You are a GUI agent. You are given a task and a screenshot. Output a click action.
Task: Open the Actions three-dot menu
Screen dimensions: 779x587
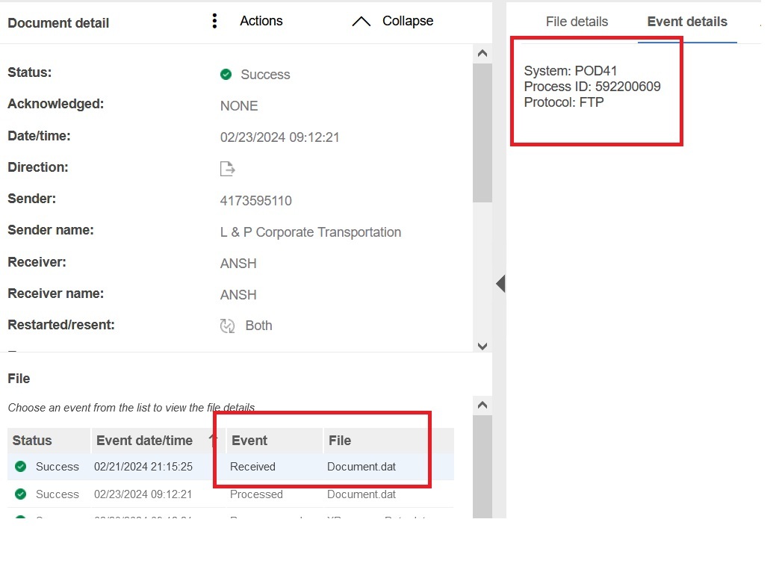[x=215, y=22]
